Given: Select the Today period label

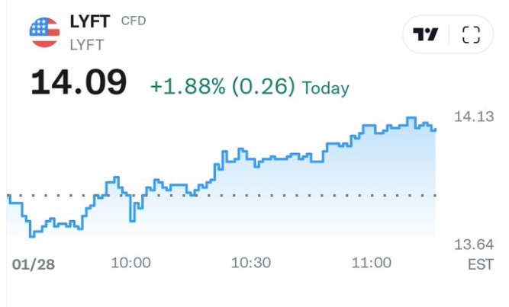Looking at the screenshot, I should [x=326, y=88].
